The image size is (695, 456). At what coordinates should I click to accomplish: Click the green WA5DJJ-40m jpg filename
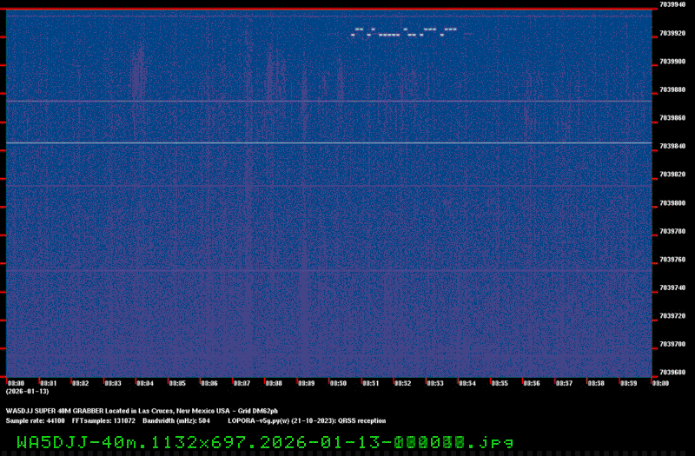click(x=265, y=442)
